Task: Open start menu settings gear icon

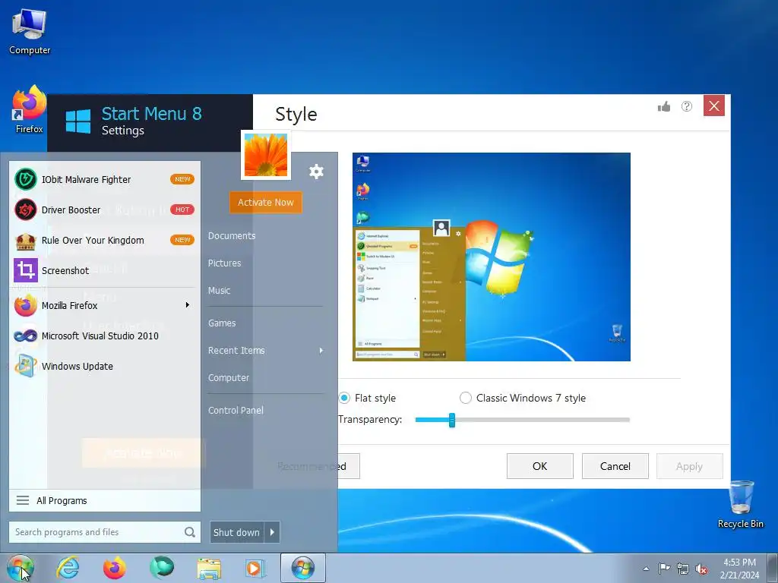Action: tap(316, 172)
